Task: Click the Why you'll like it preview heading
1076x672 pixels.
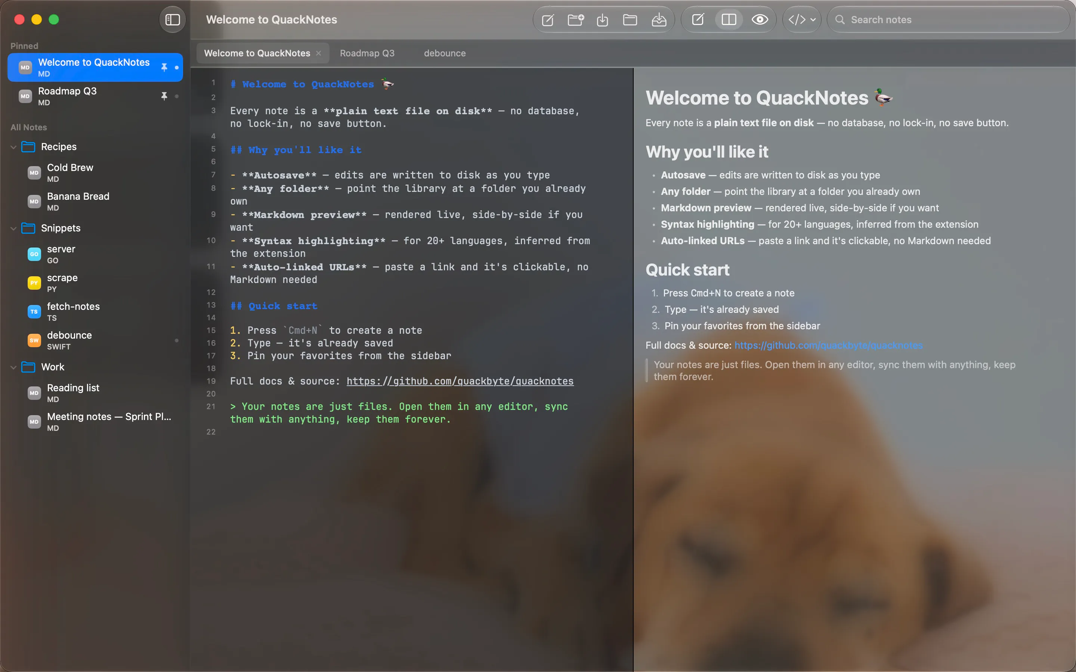Action: click(x=707, y=152)
